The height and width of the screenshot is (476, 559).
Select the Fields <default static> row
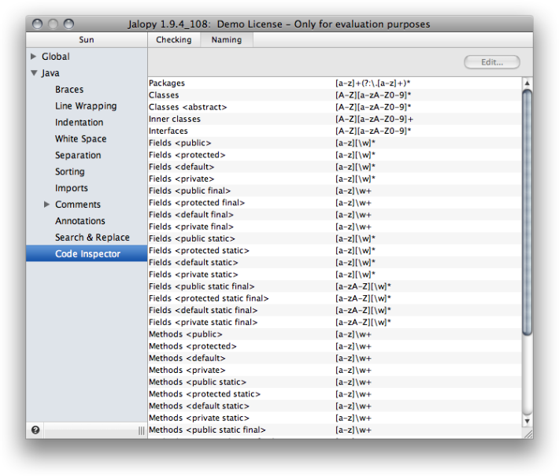coord(335,263)
